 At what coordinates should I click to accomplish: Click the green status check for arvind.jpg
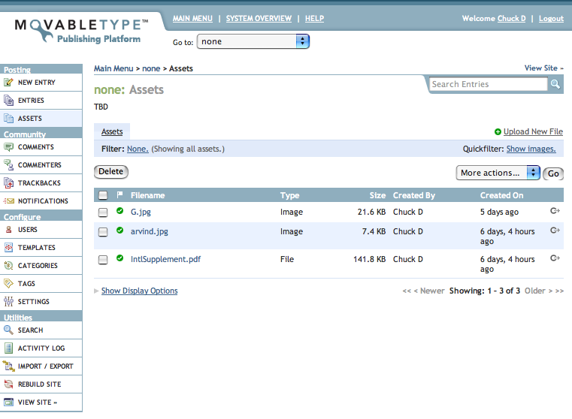click(120, 231)
